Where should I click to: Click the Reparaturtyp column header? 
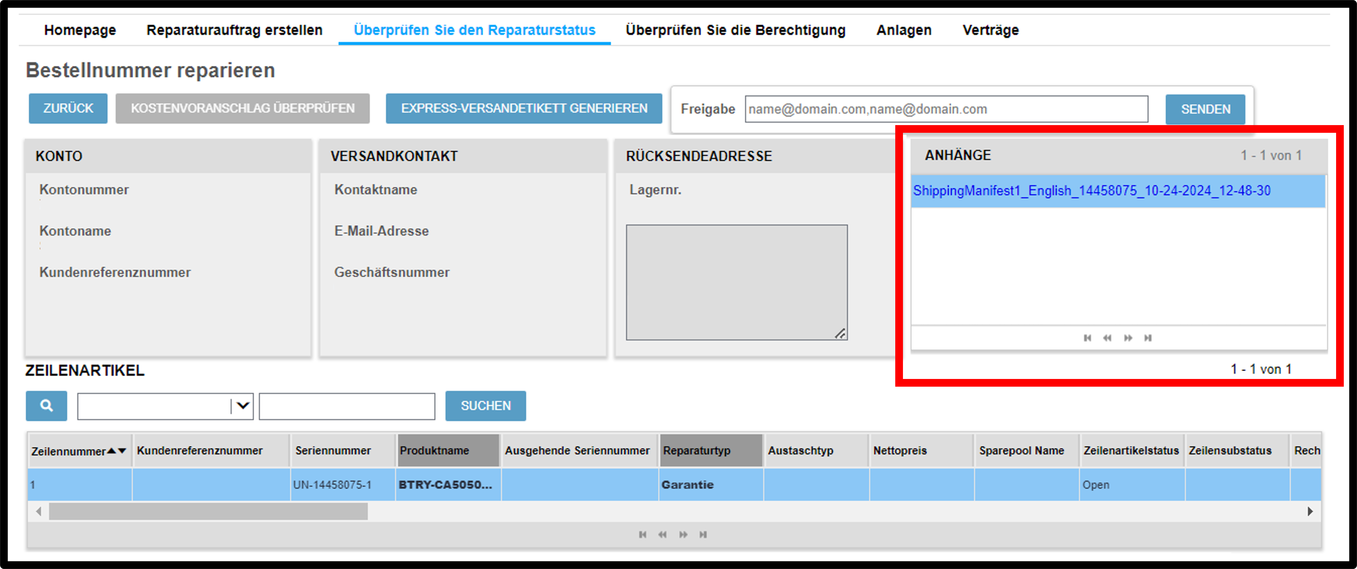(711, 451)
